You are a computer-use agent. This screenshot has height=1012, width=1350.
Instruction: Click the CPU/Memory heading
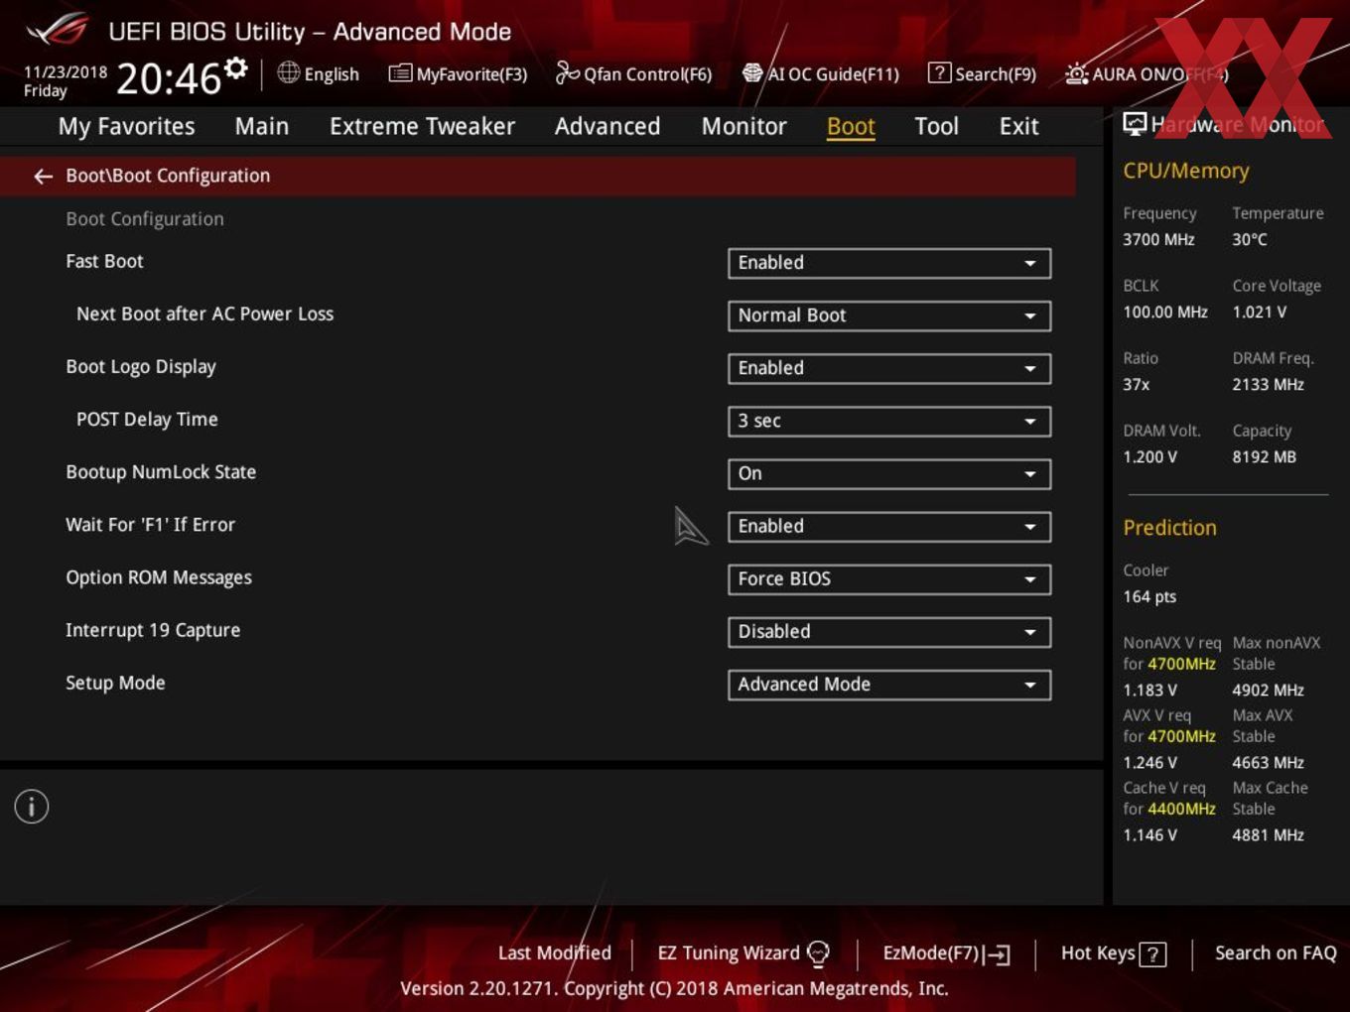[x=1186, y=171]
